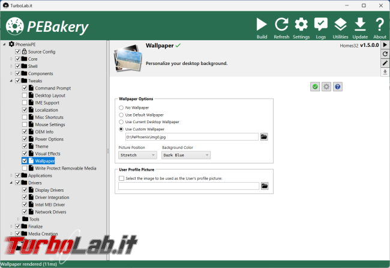The height and width of the screenshot is (268, 390).
Task: Select the PhoenixPE root gear node
Action: pos(22,44)
